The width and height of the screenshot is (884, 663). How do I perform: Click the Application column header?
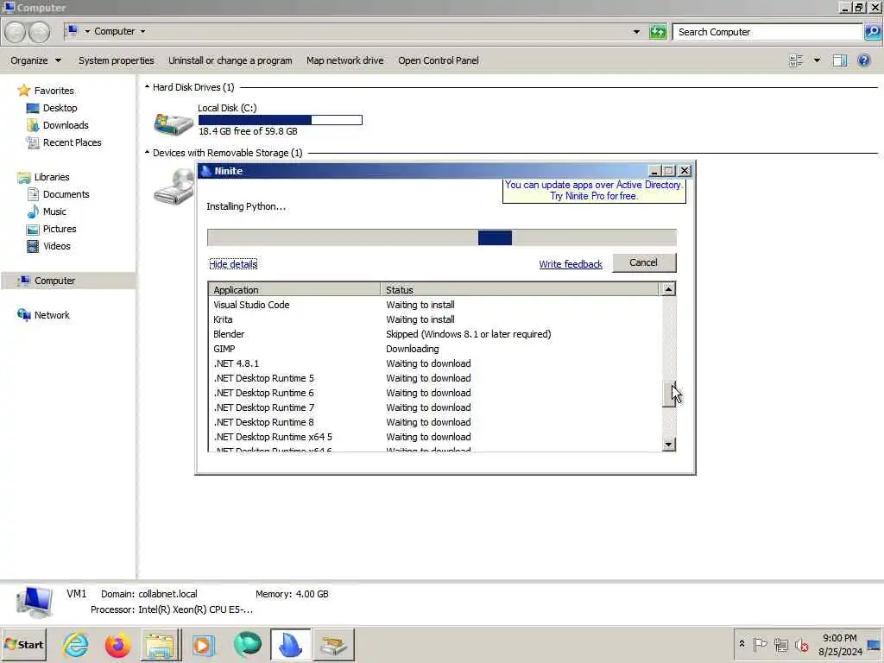[294, 290]
